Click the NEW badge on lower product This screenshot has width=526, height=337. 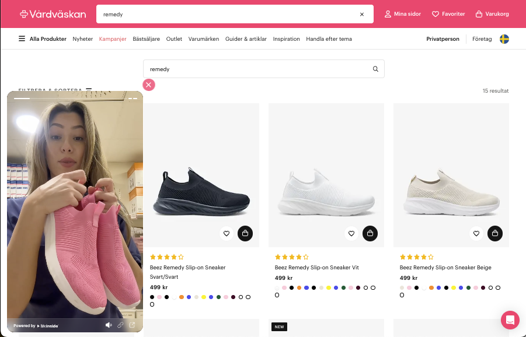coord(279,327)
